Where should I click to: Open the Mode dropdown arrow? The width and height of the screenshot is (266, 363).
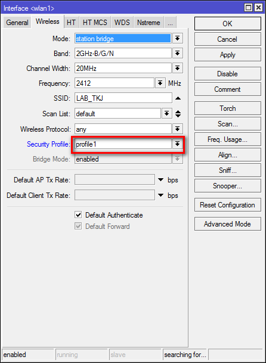pyautogui.click(x=178, y=38)
